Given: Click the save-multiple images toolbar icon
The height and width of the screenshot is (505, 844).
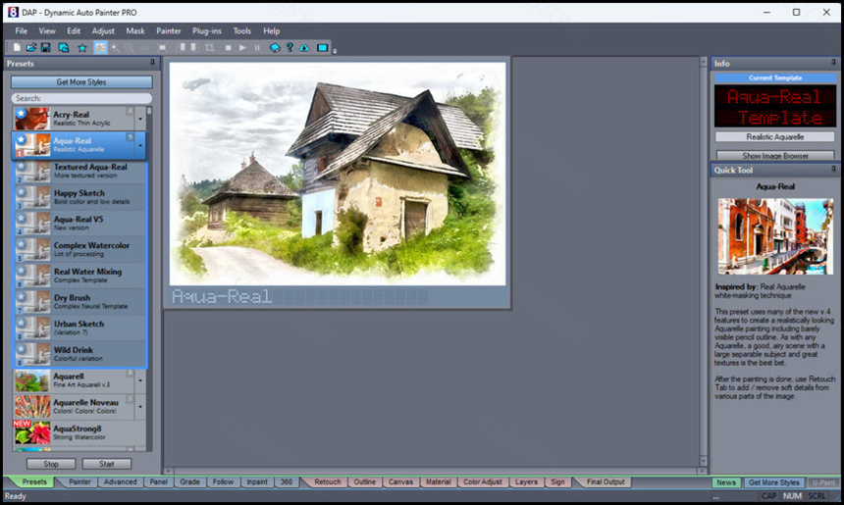Looking at the screenshot, I should [x=64, y=48].
